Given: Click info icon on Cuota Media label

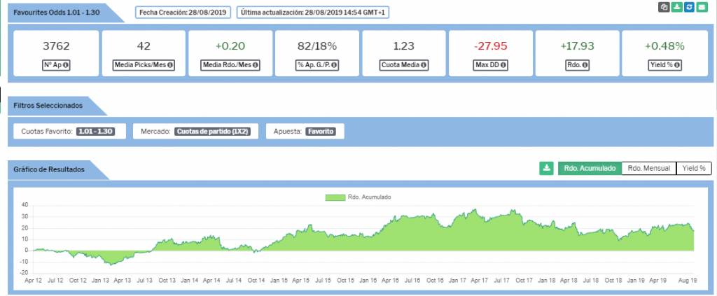Looking at the screenshot, I should coord(424,66).
